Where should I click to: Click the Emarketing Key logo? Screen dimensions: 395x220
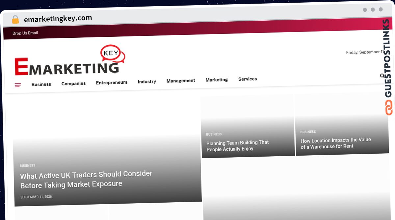(70, 60)
